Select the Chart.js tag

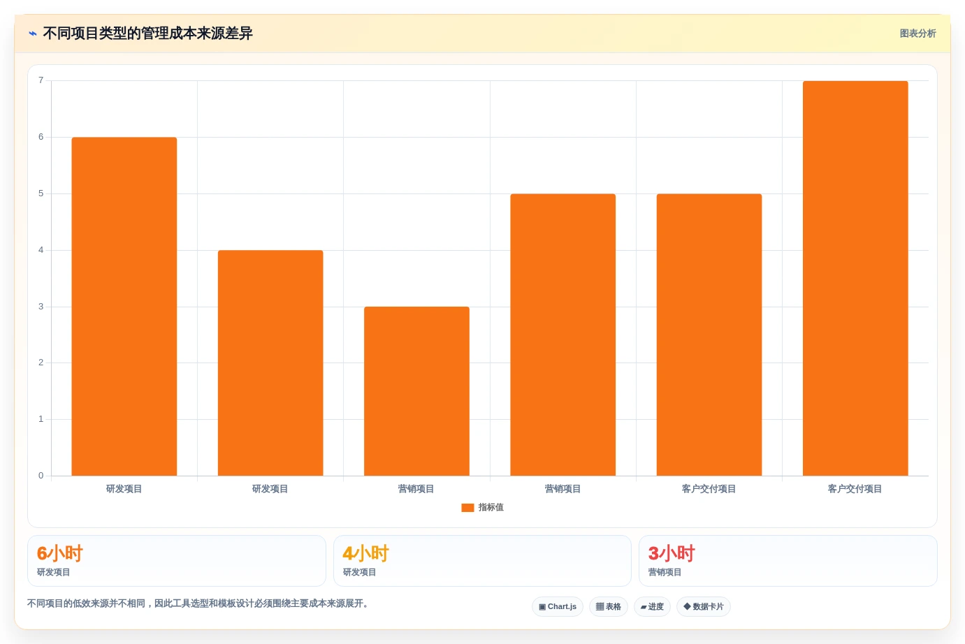pos(558,607)
